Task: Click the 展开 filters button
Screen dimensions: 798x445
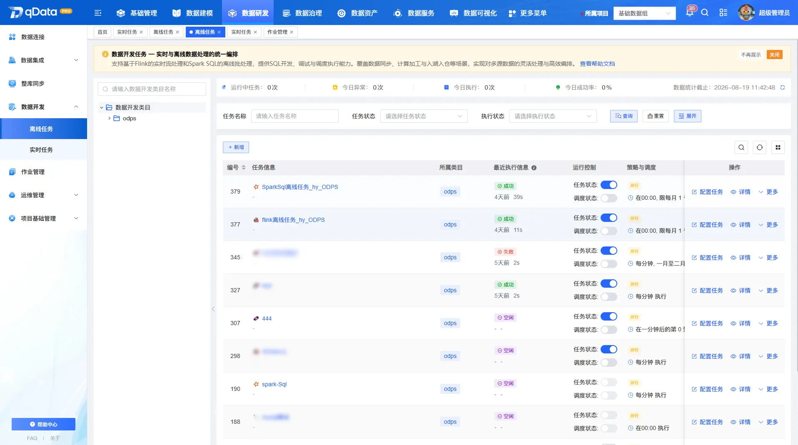Action: [x=687, y=116]
